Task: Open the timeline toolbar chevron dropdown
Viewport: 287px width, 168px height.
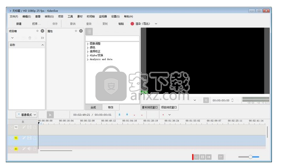Action: coord(169,115)
